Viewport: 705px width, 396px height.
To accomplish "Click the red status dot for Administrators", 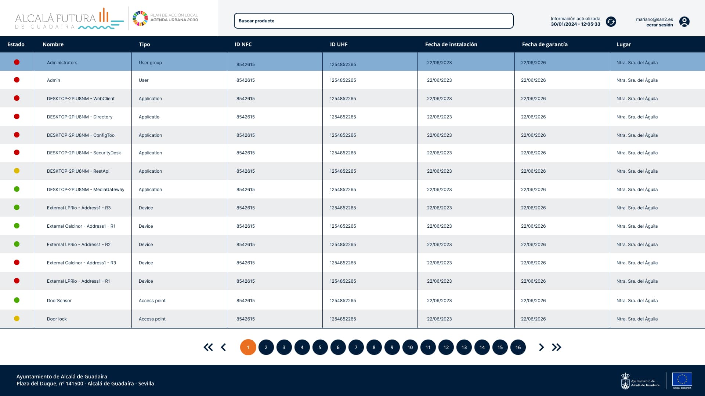I will point(17,62).
